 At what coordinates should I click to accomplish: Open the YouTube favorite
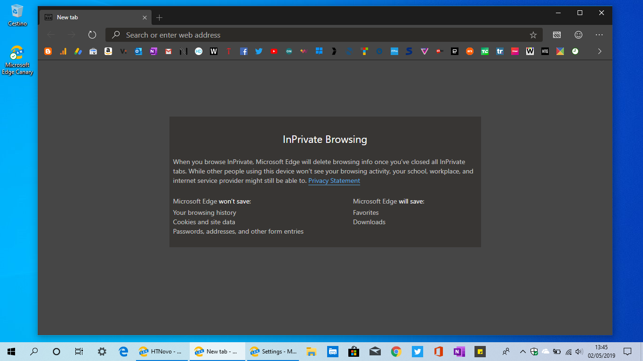[x=273, y=51]
